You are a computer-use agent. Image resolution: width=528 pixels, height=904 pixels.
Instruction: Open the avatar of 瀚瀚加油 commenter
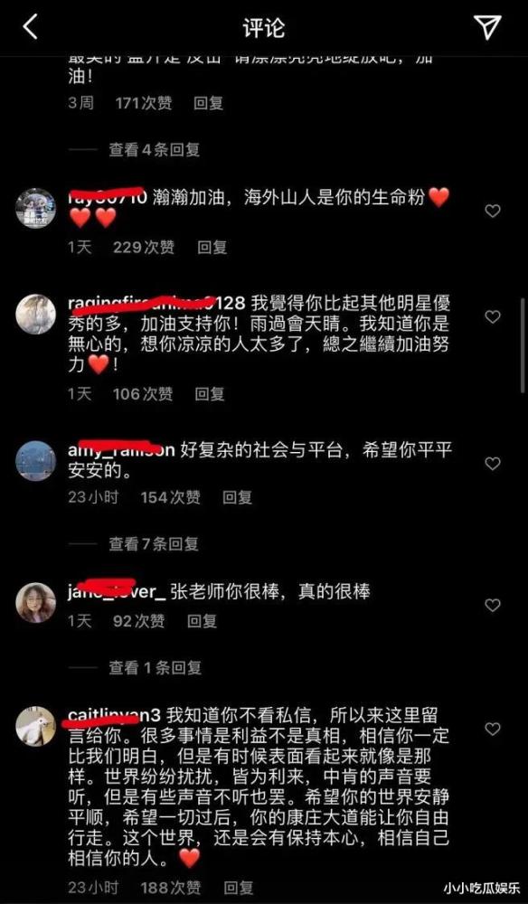pyautogui.click(x=36, y=209)
